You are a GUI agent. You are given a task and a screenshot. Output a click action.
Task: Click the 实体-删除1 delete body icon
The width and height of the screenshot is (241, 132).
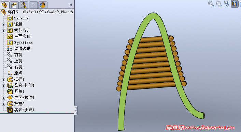[x=10, y=110]
